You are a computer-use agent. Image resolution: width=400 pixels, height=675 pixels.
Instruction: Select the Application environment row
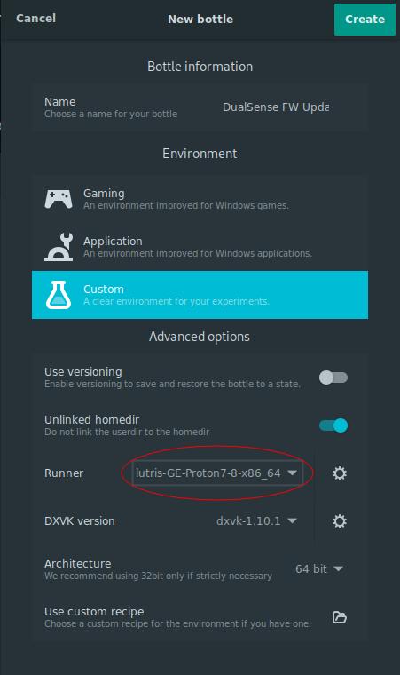[200, 247]
